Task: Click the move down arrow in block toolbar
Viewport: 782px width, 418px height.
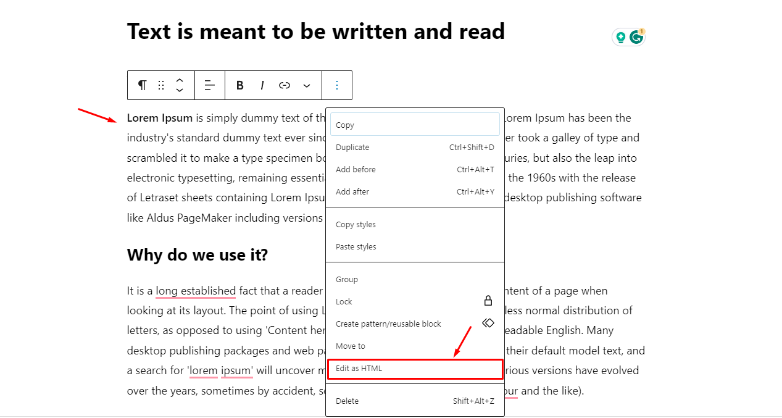Action: [x=180, y=90]
